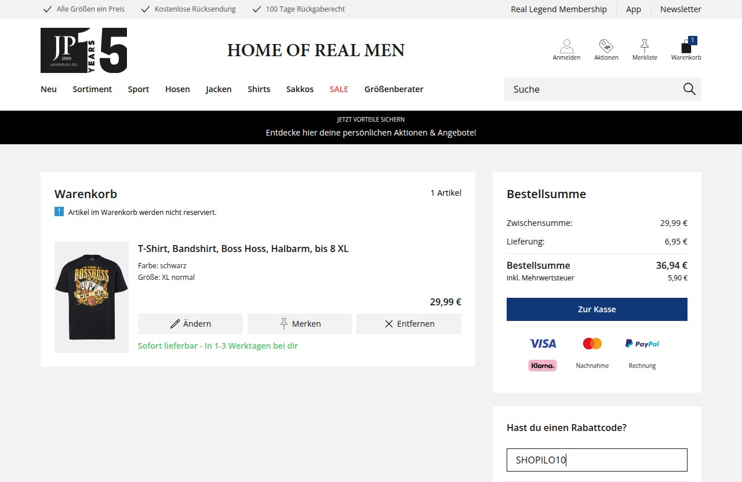
Task: Open the Neu menu
Action: coord(49,89)
